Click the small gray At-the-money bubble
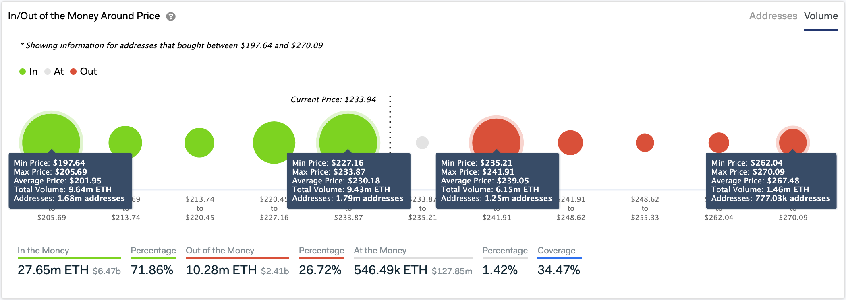 point(422,142)
